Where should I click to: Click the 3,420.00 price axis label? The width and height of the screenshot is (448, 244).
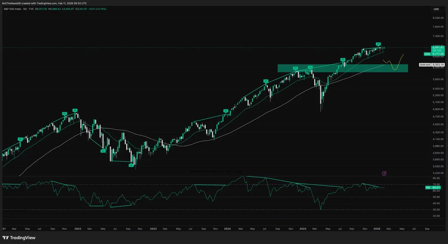coord(438,173)
